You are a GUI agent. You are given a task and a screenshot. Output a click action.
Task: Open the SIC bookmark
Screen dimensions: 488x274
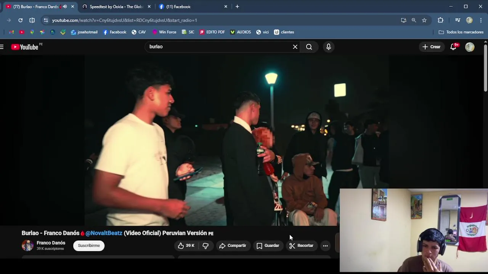(188, 32)
